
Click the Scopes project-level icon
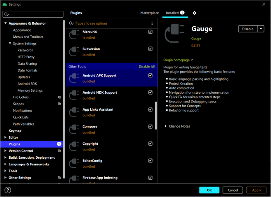(x=60, y=104)
